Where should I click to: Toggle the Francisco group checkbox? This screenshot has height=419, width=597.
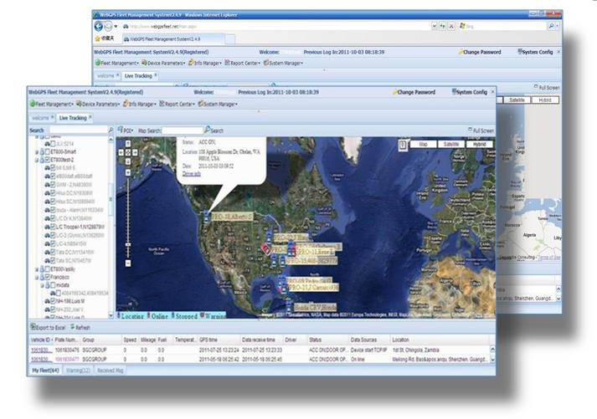(x=48, y=277)
